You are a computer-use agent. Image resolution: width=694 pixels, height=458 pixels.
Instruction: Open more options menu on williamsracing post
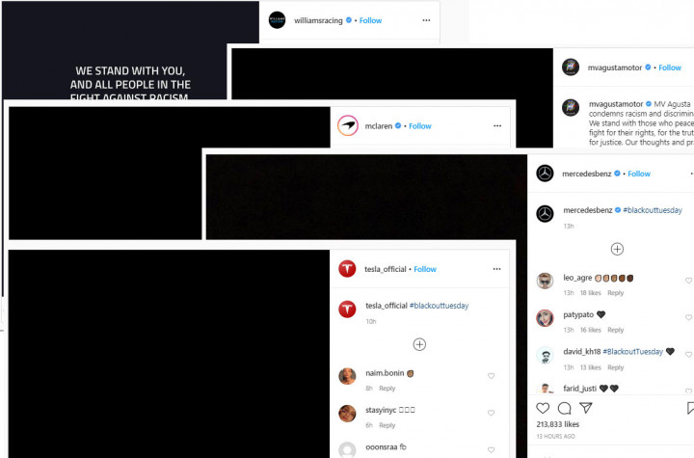pyautogui.click(x=426, y=20)
